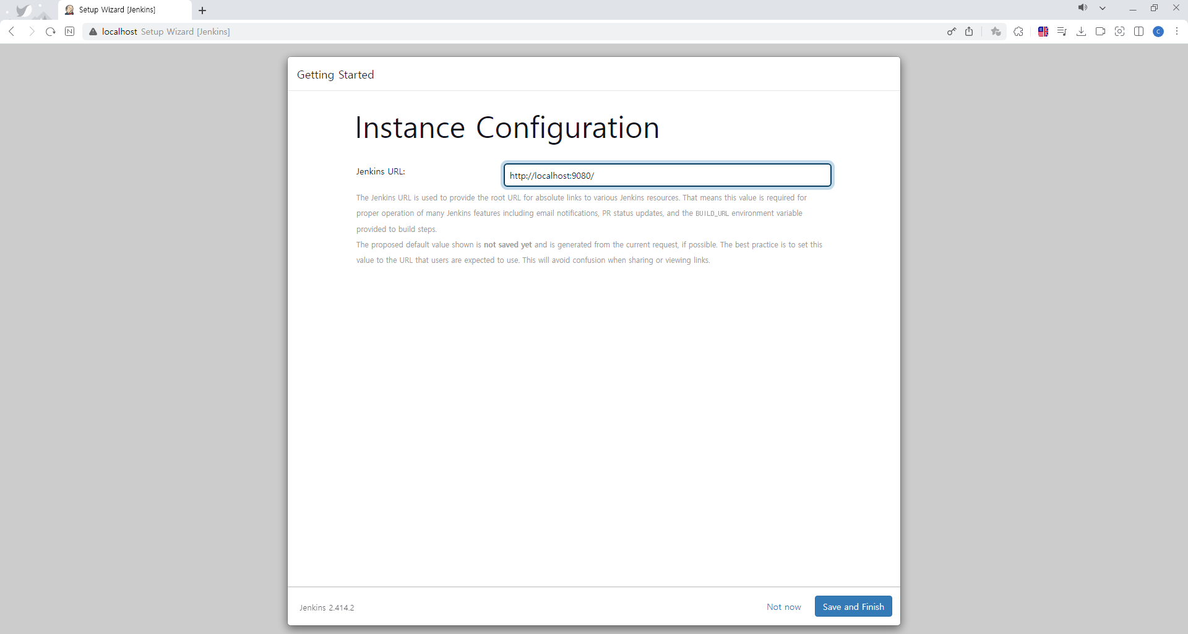The width and height of the screenshot is (1188, 634).
Task: Open the browser three-dot menu
Action: pyautogui.click(x=1177, y=32)
